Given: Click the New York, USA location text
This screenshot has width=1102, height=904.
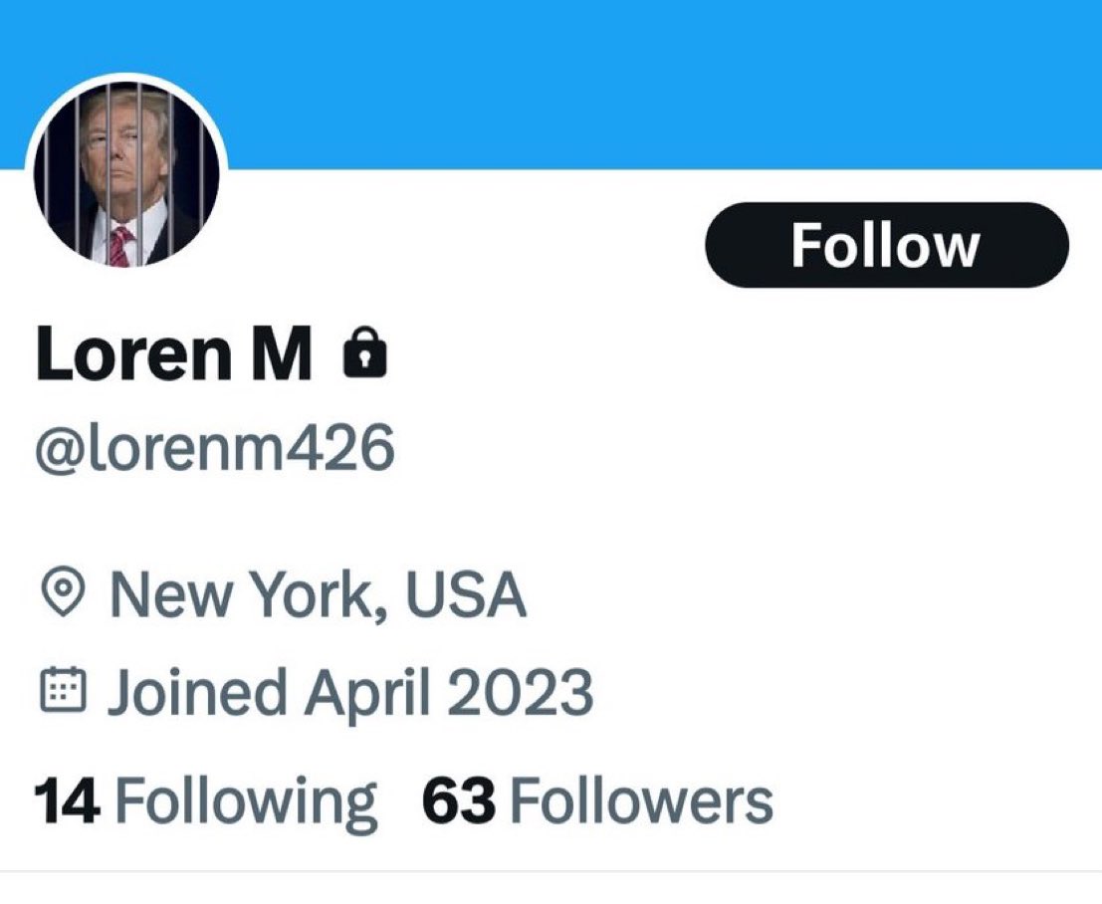Looking at the screenshot, I should (318, 594).
